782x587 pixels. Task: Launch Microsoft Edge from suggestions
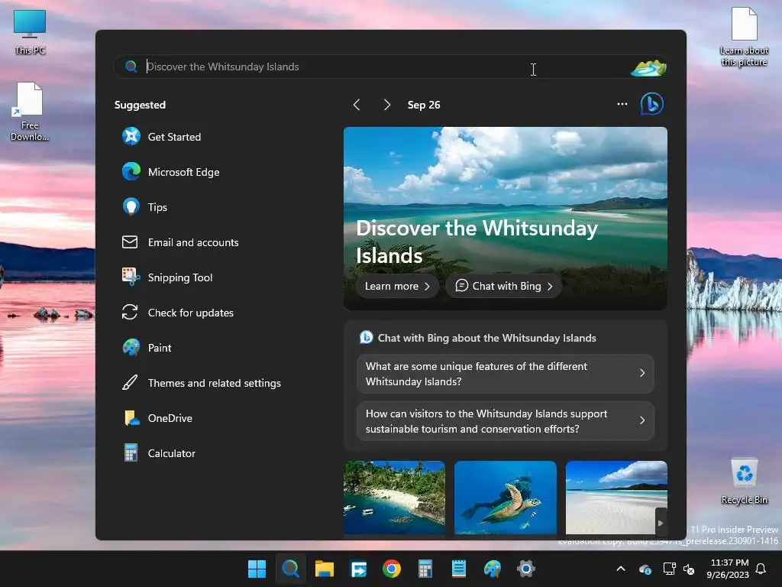point(170,172)
